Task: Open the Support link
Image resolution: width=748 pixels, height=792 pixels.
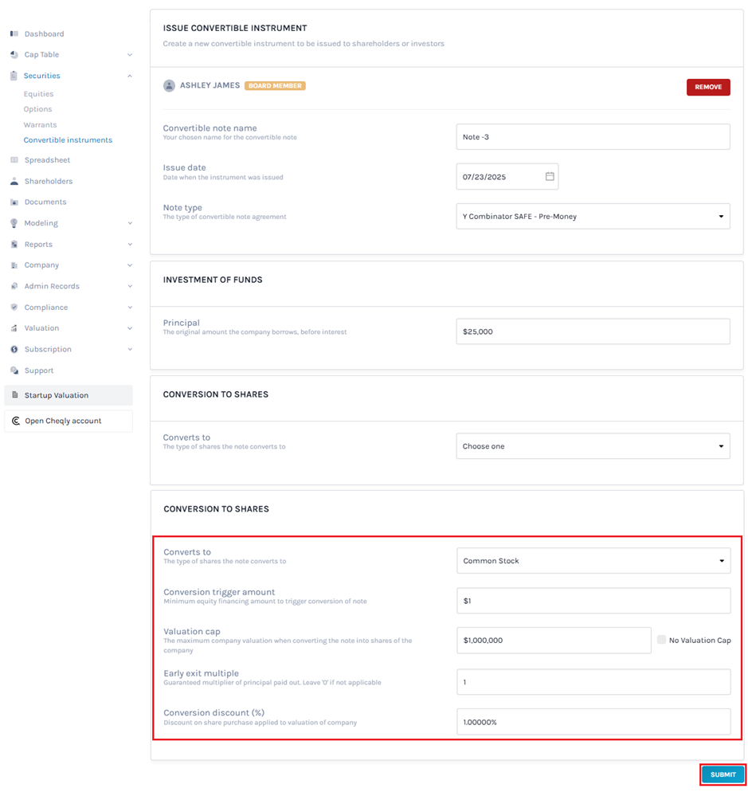Action: (x=39, y=371)
